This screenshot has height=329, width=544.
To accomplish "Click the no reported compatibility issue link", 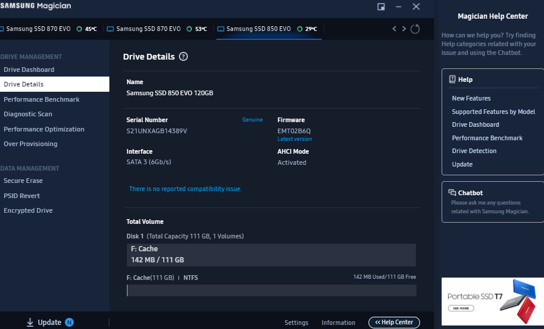I will 185,189.
